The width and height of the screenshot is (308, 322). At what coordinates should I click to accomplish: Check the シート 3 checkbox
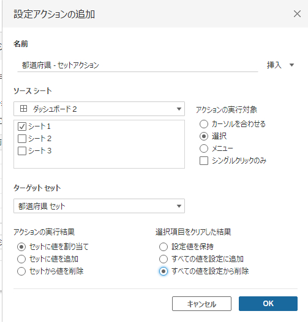[22, 151]
